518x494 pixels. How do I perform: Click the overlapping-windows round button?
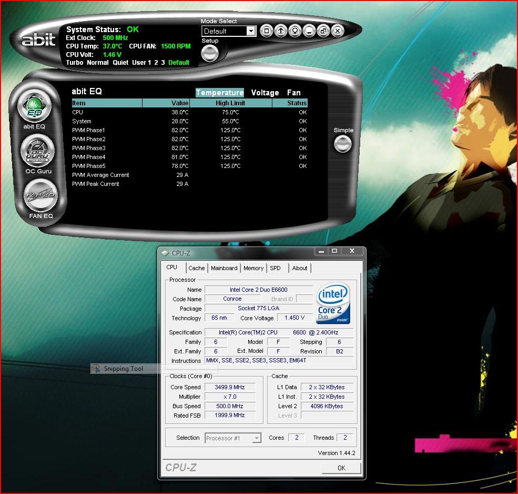pyautogui.click(x=323, y=31)
